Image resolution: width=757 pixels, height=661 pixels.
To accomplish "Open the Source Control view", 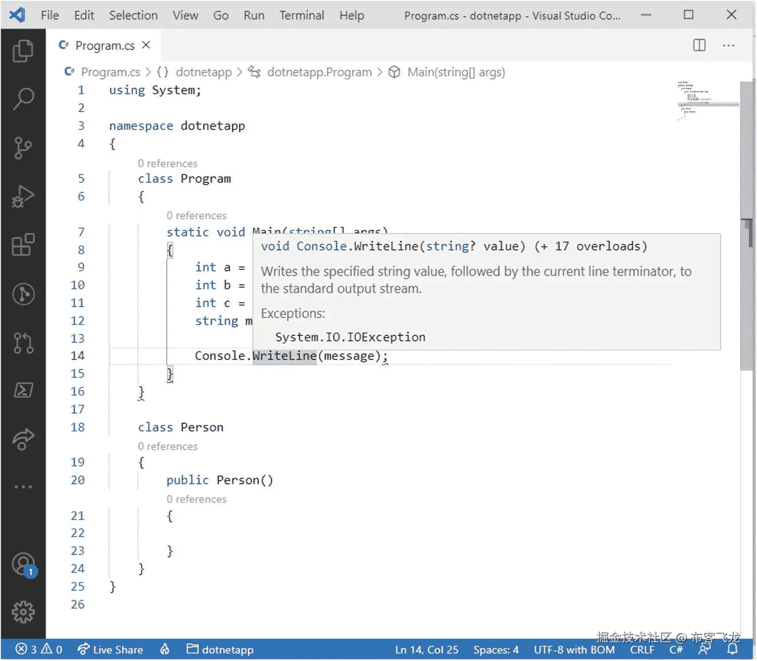I will (23, 146).
